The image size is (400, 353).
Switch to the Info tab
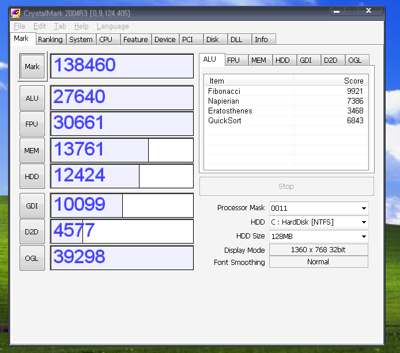click(263, 40)
